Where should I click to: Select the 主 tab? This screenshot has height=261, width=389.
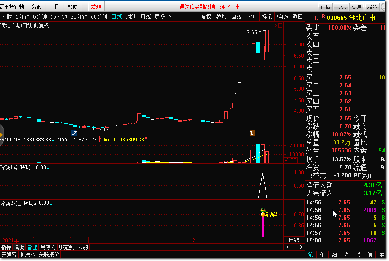381,255
